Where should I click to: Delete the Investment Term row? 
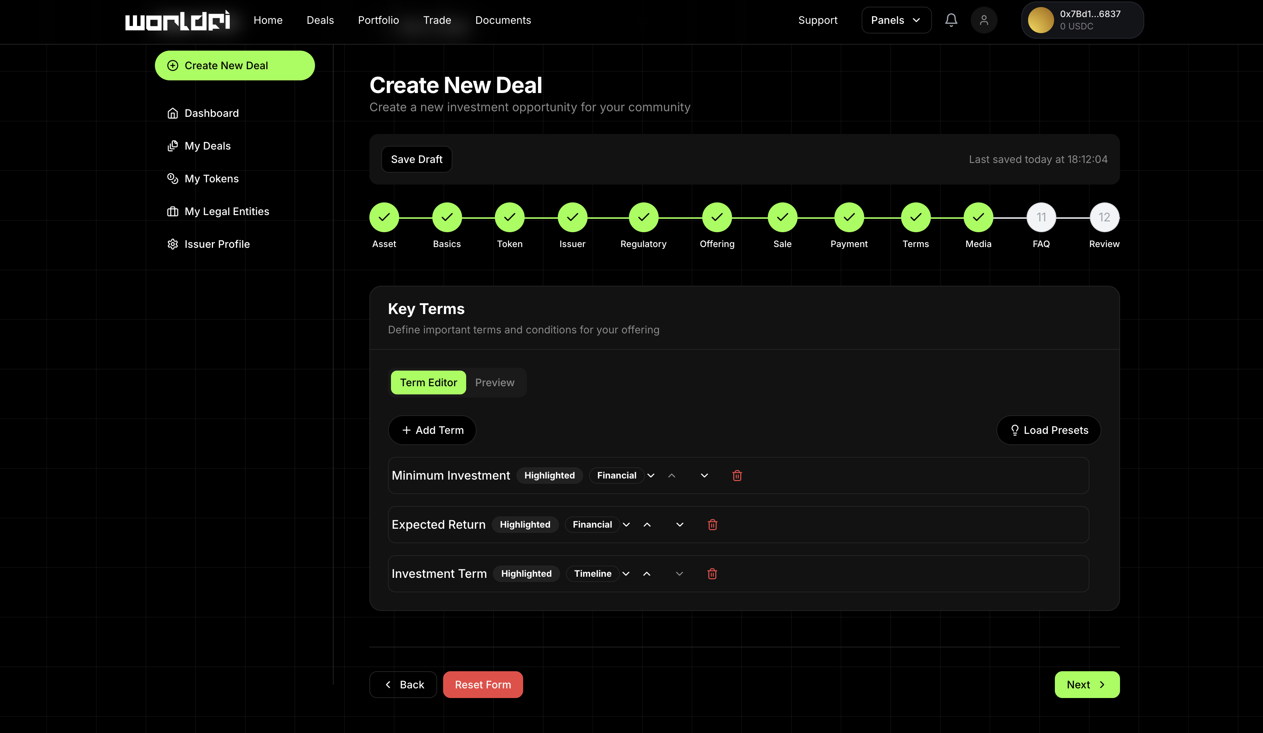coord(712,573)
